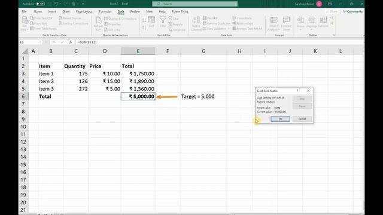
Task: Click the title bar Search box
Action: pos(194,4)
